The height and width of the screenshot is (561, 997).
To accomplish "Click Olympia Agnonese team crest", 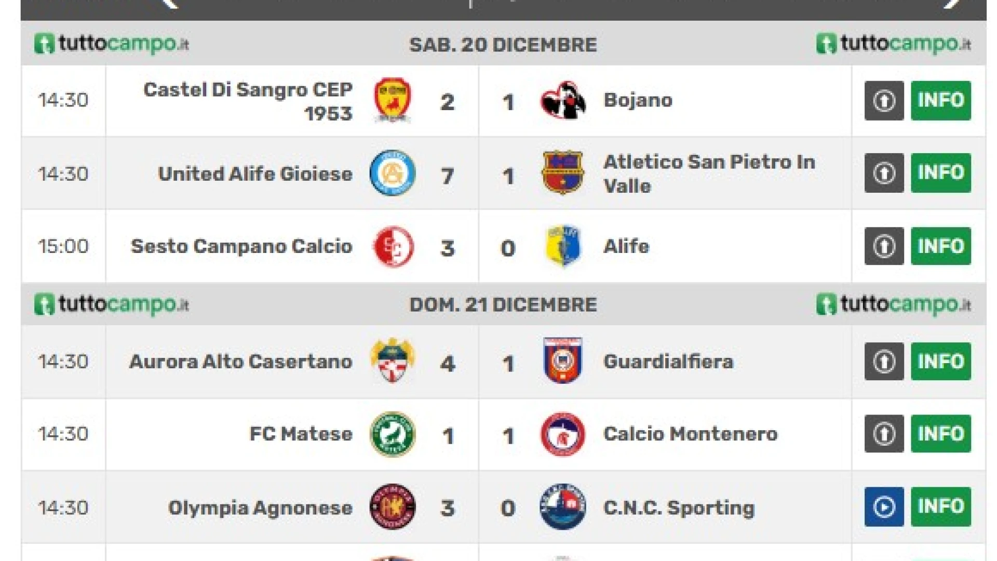I will [393, 507].
